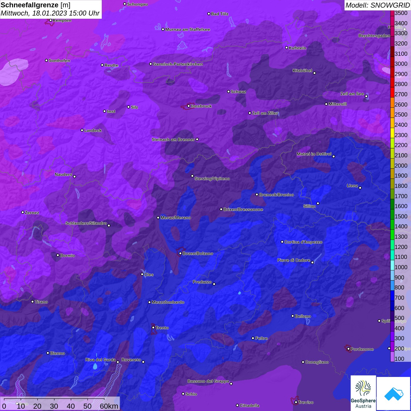Click the Mittersill label
This screenshot has width=411, height=411.
338,104
